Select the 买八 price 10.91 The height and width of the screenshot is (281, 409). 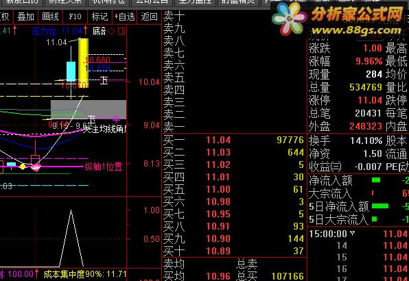(x=218, y=226)
